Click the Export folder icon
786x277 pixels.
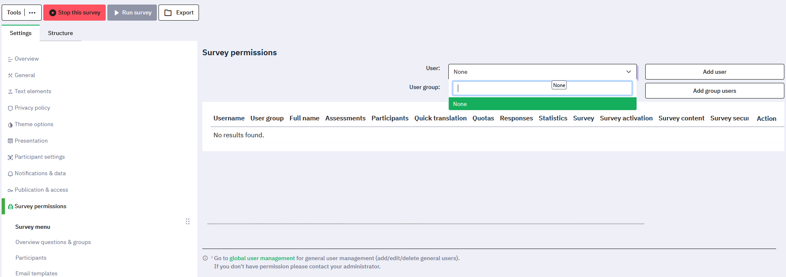168,13
